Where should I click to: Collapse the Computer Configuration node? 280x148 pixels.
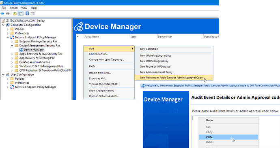click(3, 25)
